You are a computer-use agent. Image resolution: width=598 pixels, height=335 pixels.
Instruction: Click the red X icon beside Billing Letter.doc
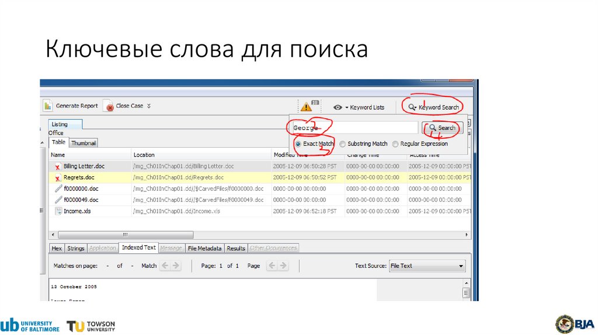point(58,167)
